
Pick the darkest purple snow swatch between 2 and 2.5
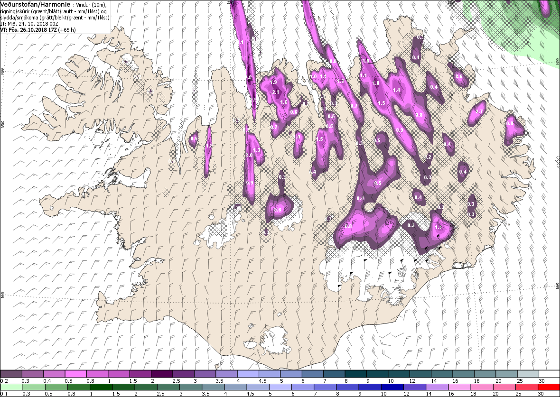point(162,374)
